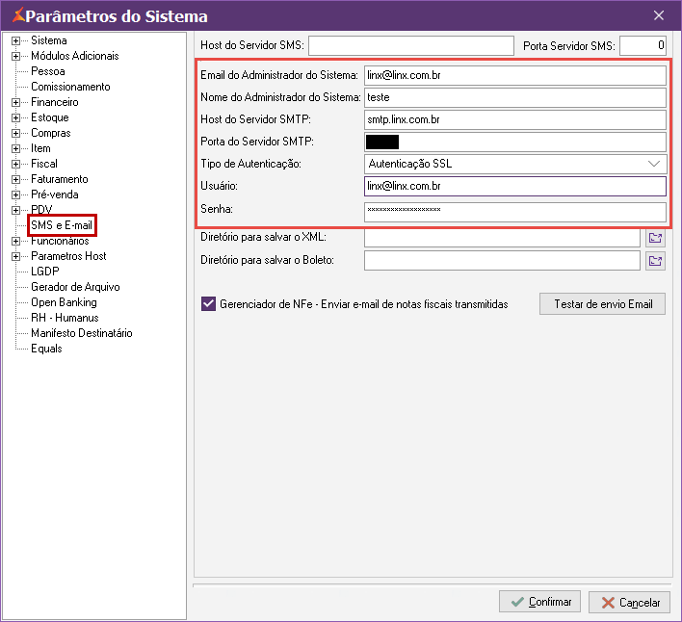Click Financeiro label in tree
This screenshot has height=622, width=682.
coord(55,102)
